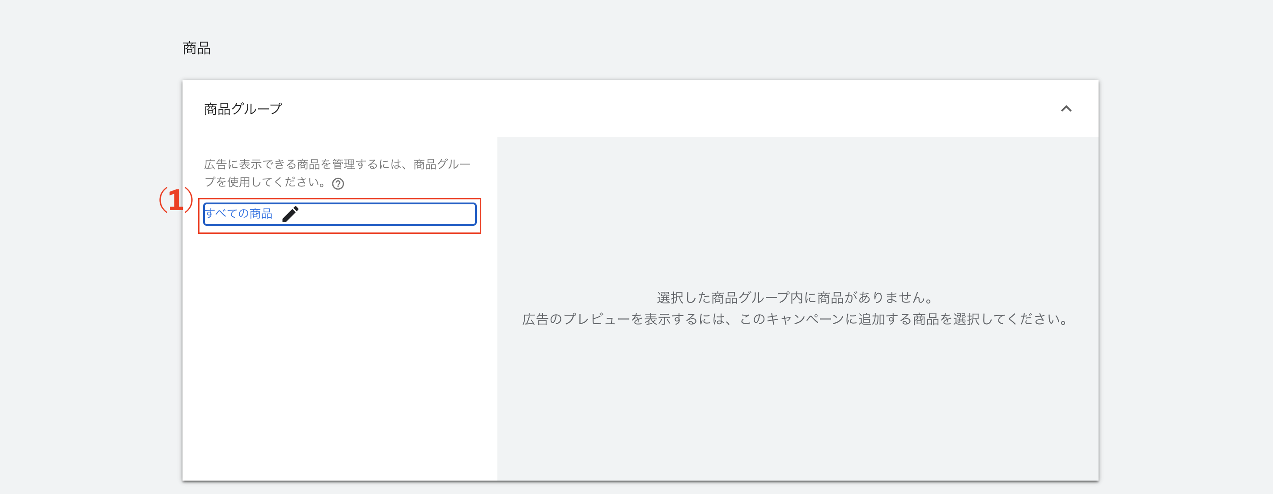
Task: Open the すべての商品 link
Action: coord(239,213)
